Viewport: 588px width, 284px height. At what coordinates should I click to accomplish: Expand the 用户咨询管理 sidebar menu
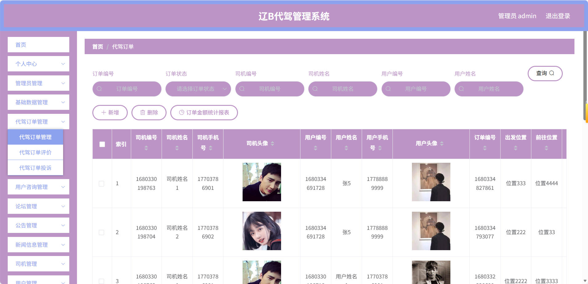click(x=38, y=187)
